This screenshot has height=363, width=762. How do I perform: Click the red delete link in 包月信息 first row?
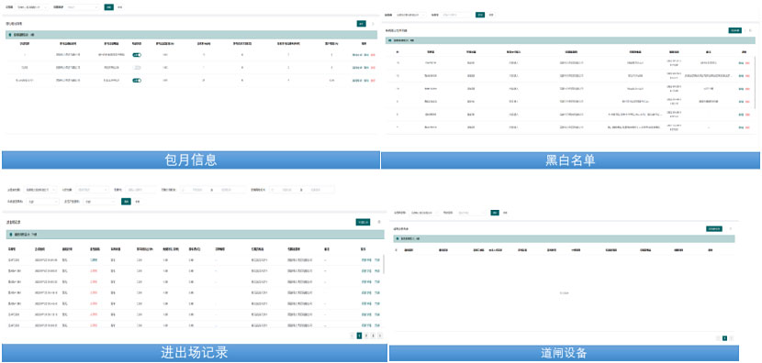(374, 55)
